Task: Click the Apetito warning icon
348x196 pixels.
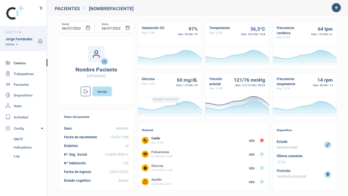Action: click(145, 182)
